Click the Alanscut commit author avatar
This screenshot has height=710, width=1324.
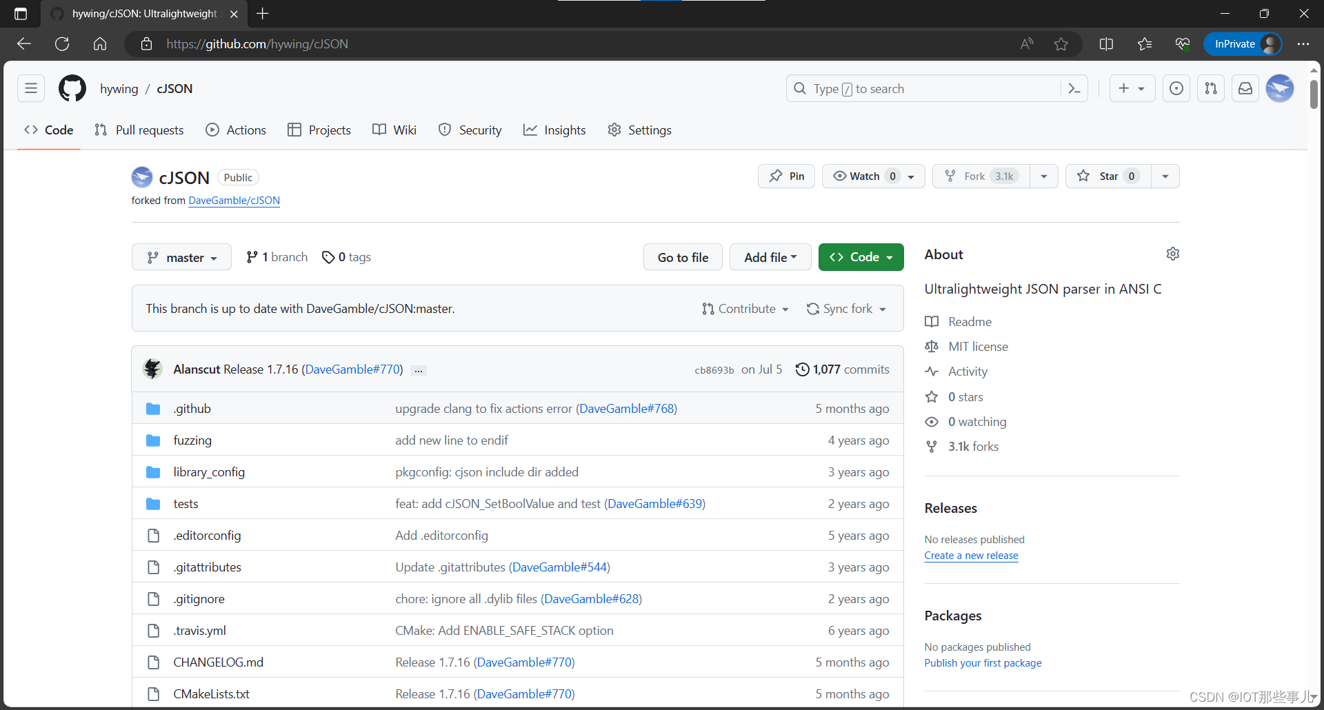152,369
